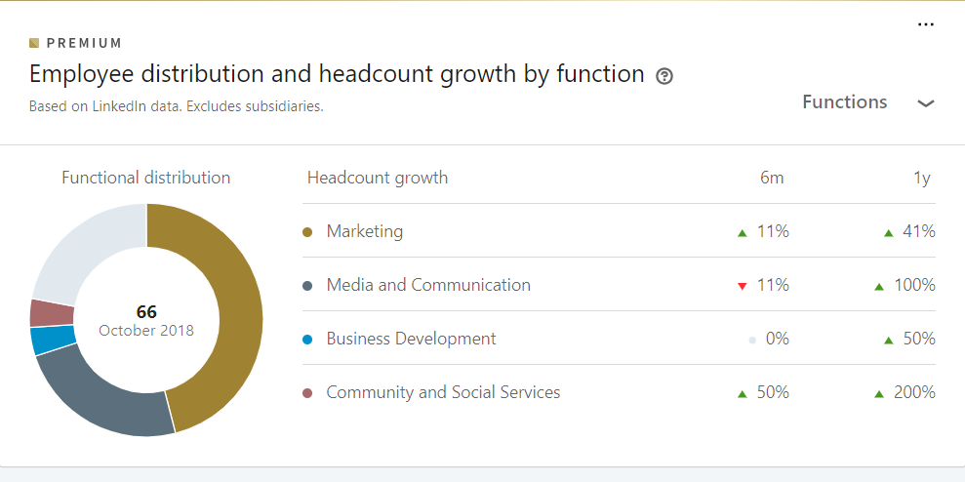This screenshot has height=482, width=965.
Task: Click Marketing's 1y green growth arrow
Action: tap(888, 232)
